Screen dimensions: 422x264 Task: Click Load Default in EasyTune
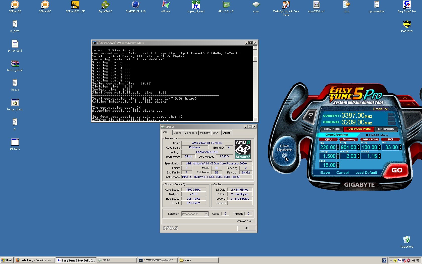[366, 172]
